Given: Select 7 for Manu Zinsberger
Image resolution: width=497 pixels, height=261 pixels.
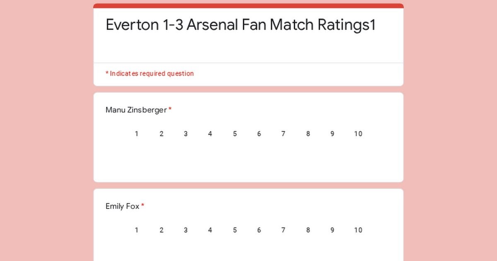Looking at the screenshot, I should click(283, 134).
